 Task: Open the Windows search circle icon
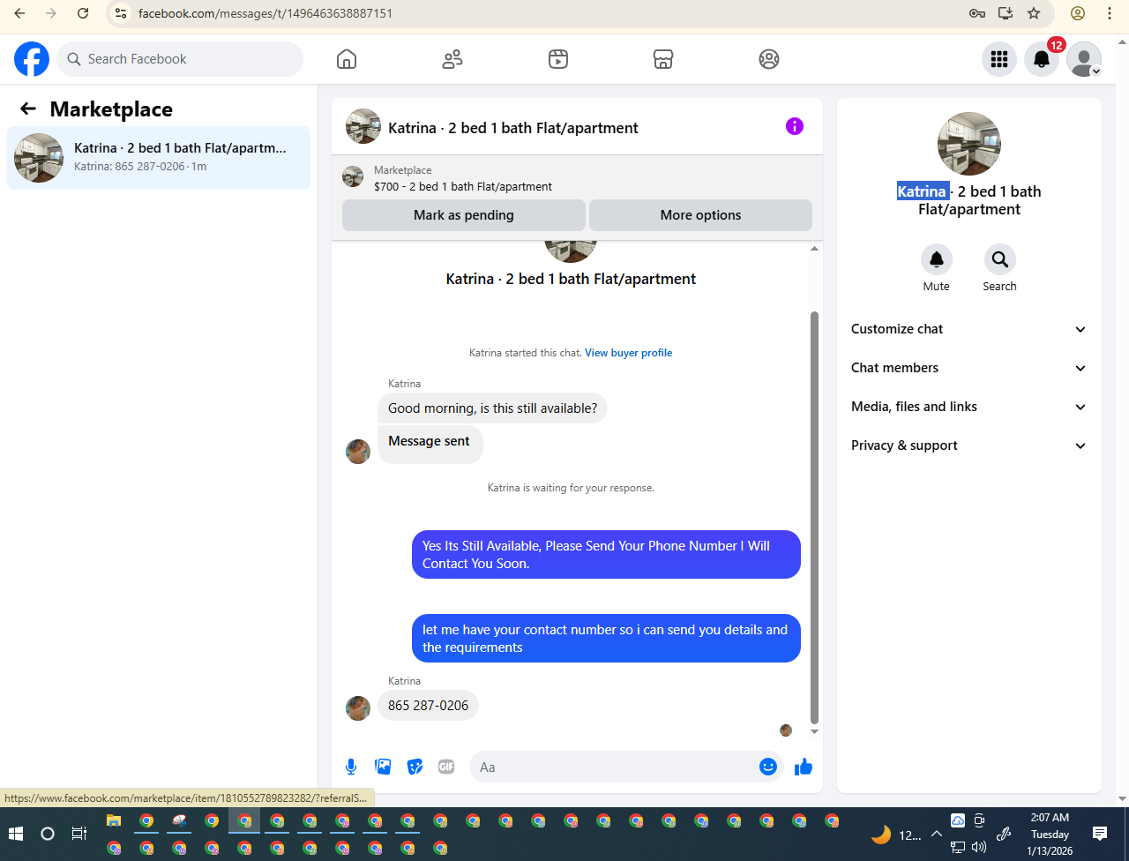[48, 834]
